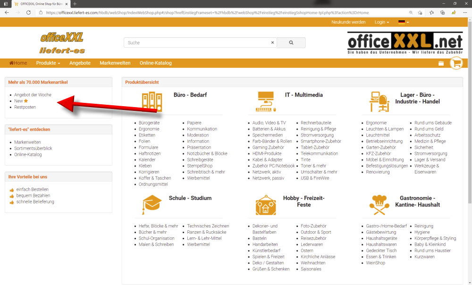Clear the search field with the X
Image resolution: width=472 pixels, height=285 pixels.
[272, 43]
